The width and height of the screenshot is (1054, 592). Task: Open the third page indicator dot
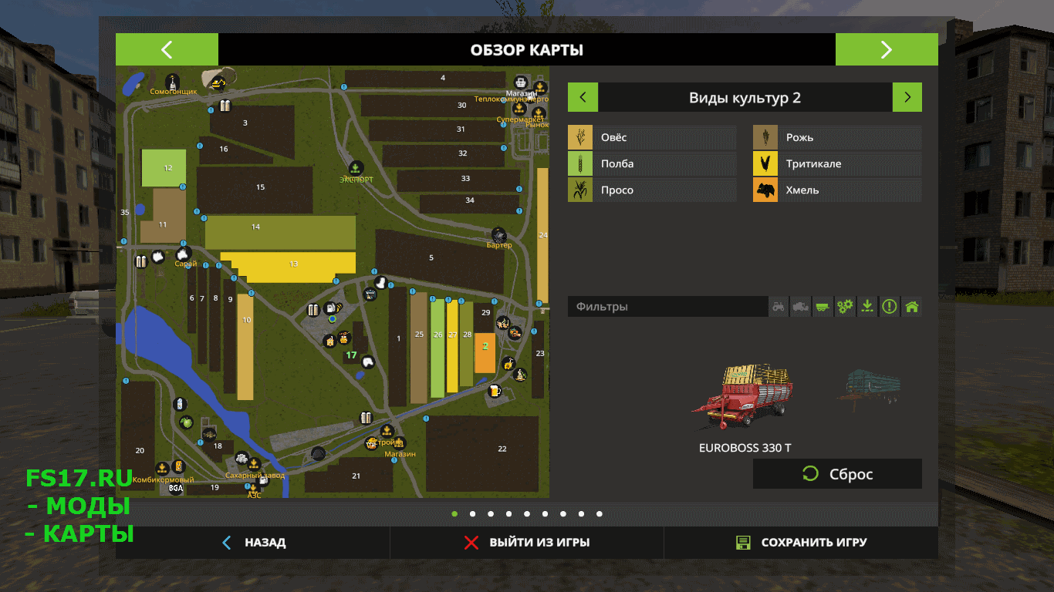[491, 513]
